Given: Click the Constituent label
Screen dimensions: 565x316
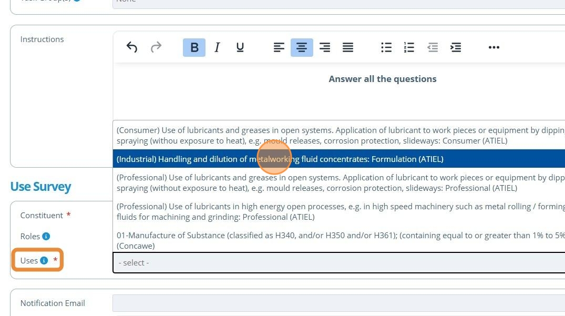Looking at the screenshot, I should [42, 216].
